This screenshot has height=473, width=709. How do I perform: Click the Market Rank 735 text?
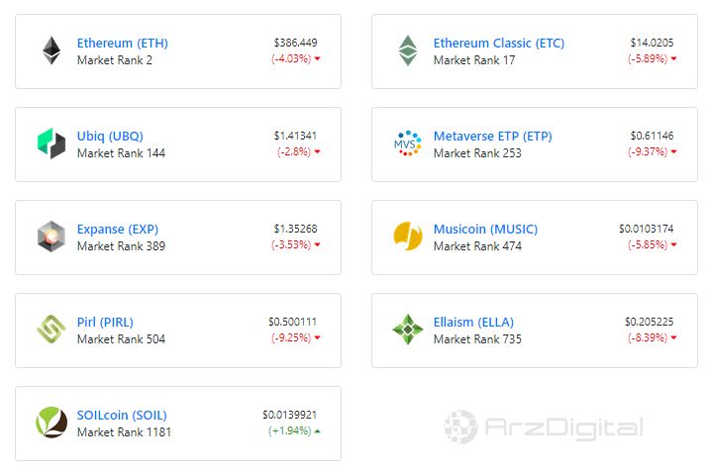[x=477, y=339]
